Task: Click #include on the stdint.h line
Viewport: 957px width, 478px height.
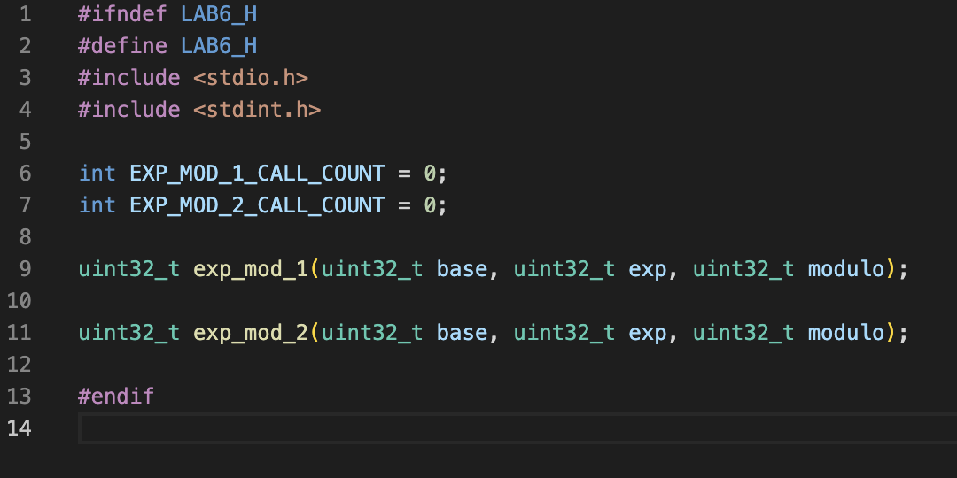Action: pos(129,110)
